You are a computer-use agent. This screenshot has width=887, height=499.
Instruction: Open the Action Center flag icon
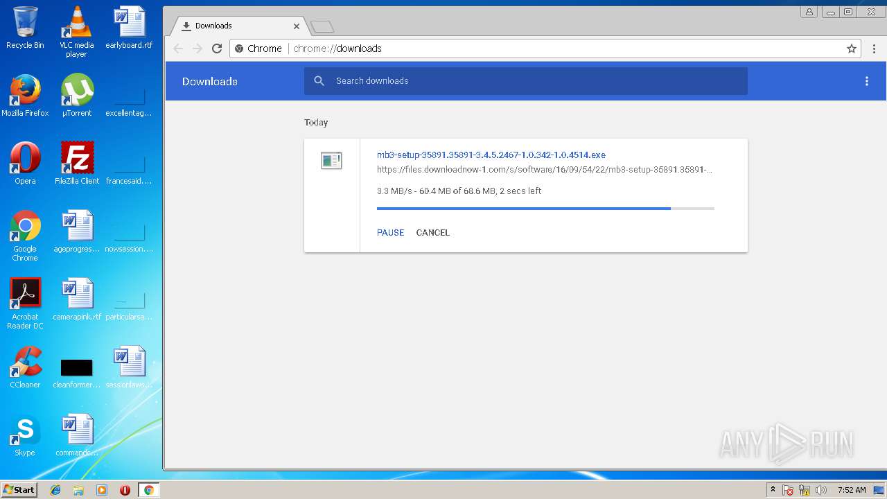788,490
